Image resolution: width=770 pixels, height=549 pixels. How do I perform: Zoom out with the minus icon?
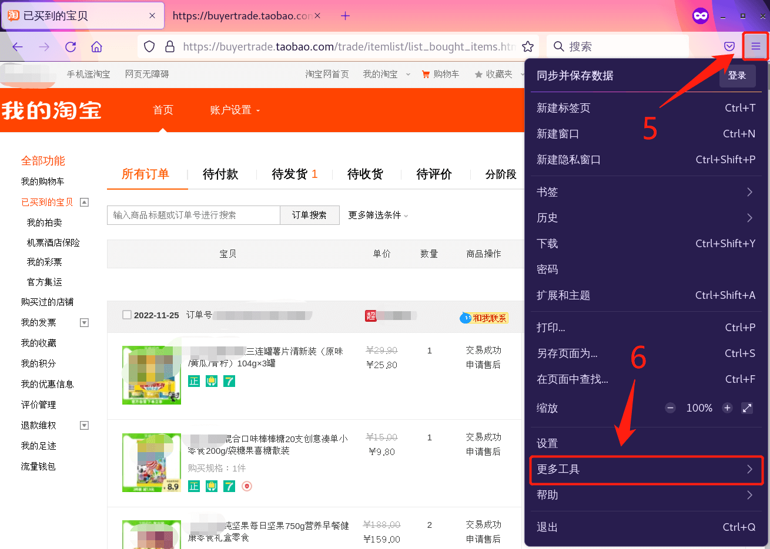(x=670, y=408)
